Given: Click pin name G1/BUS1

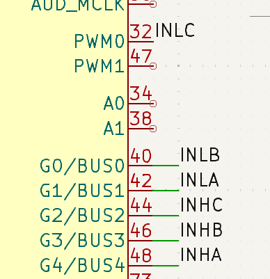Looking at the screenshot, I should point(82,191).
